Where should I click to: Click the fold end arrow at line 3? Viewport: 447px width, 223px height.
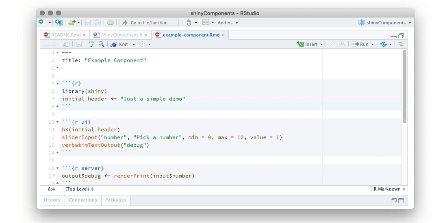pyautogui.click(x=57, y=68)
